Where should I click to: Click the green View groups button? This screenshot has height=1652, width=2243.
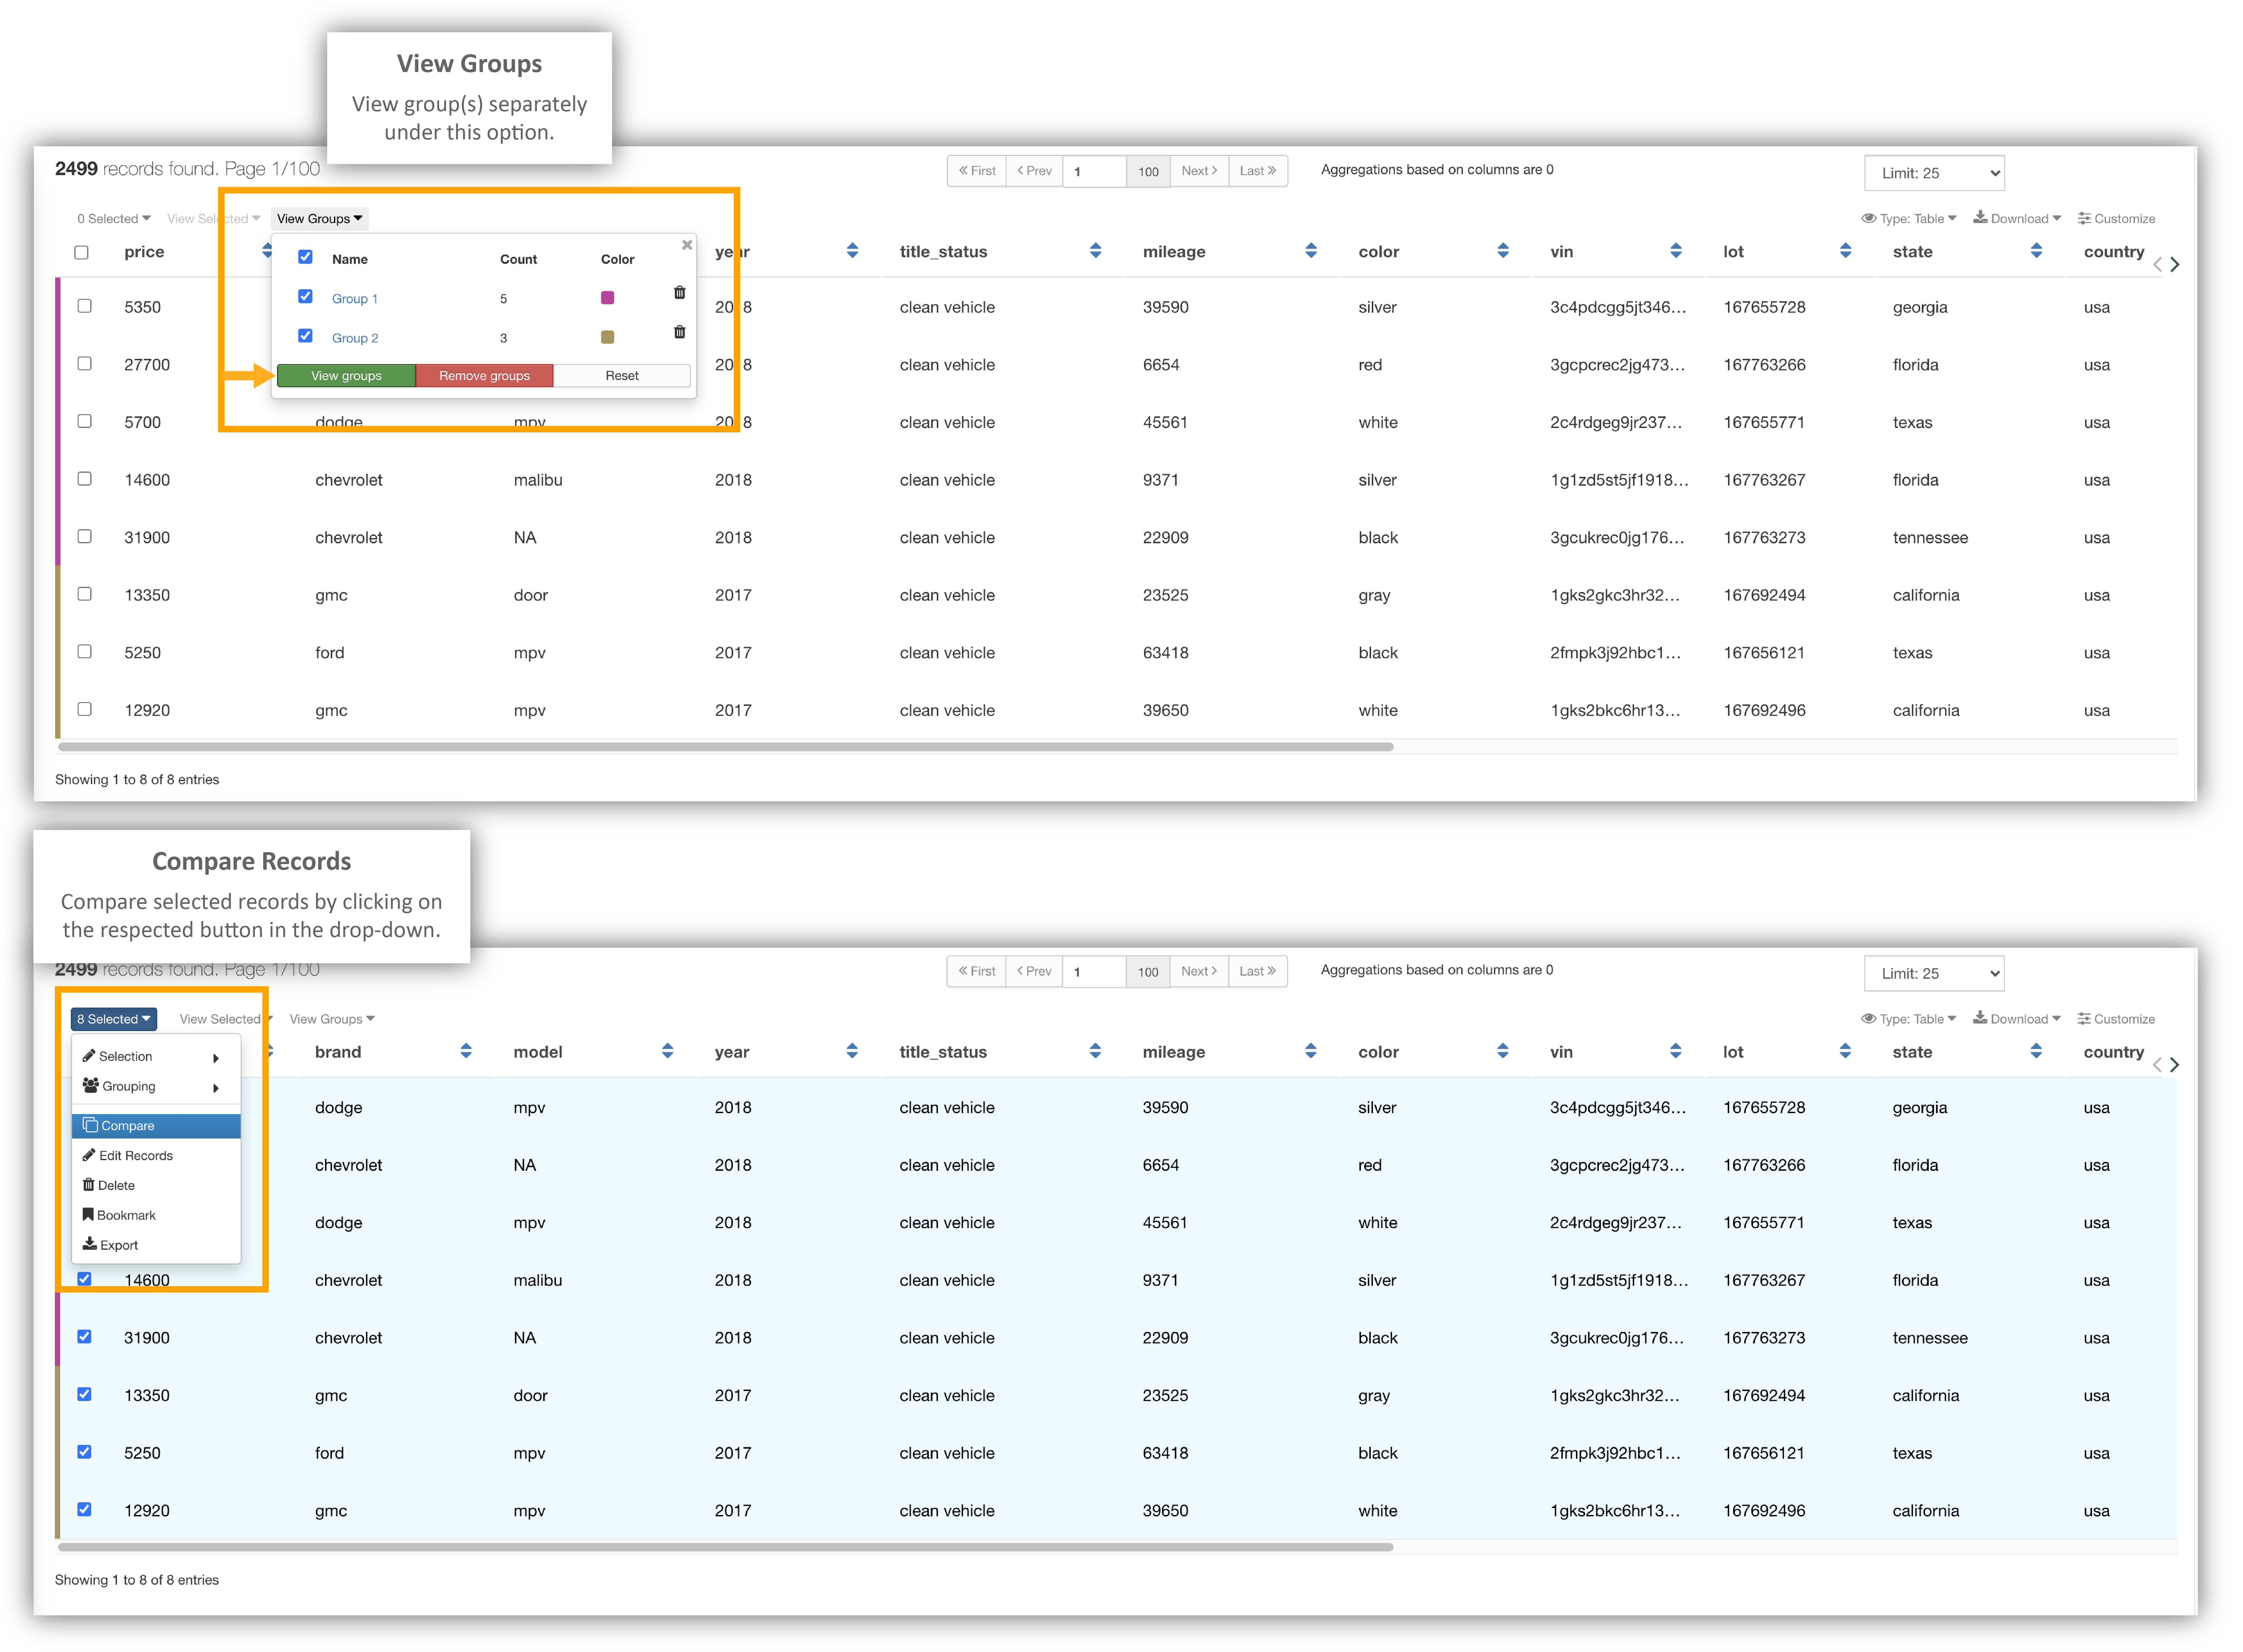click(346, 376)
